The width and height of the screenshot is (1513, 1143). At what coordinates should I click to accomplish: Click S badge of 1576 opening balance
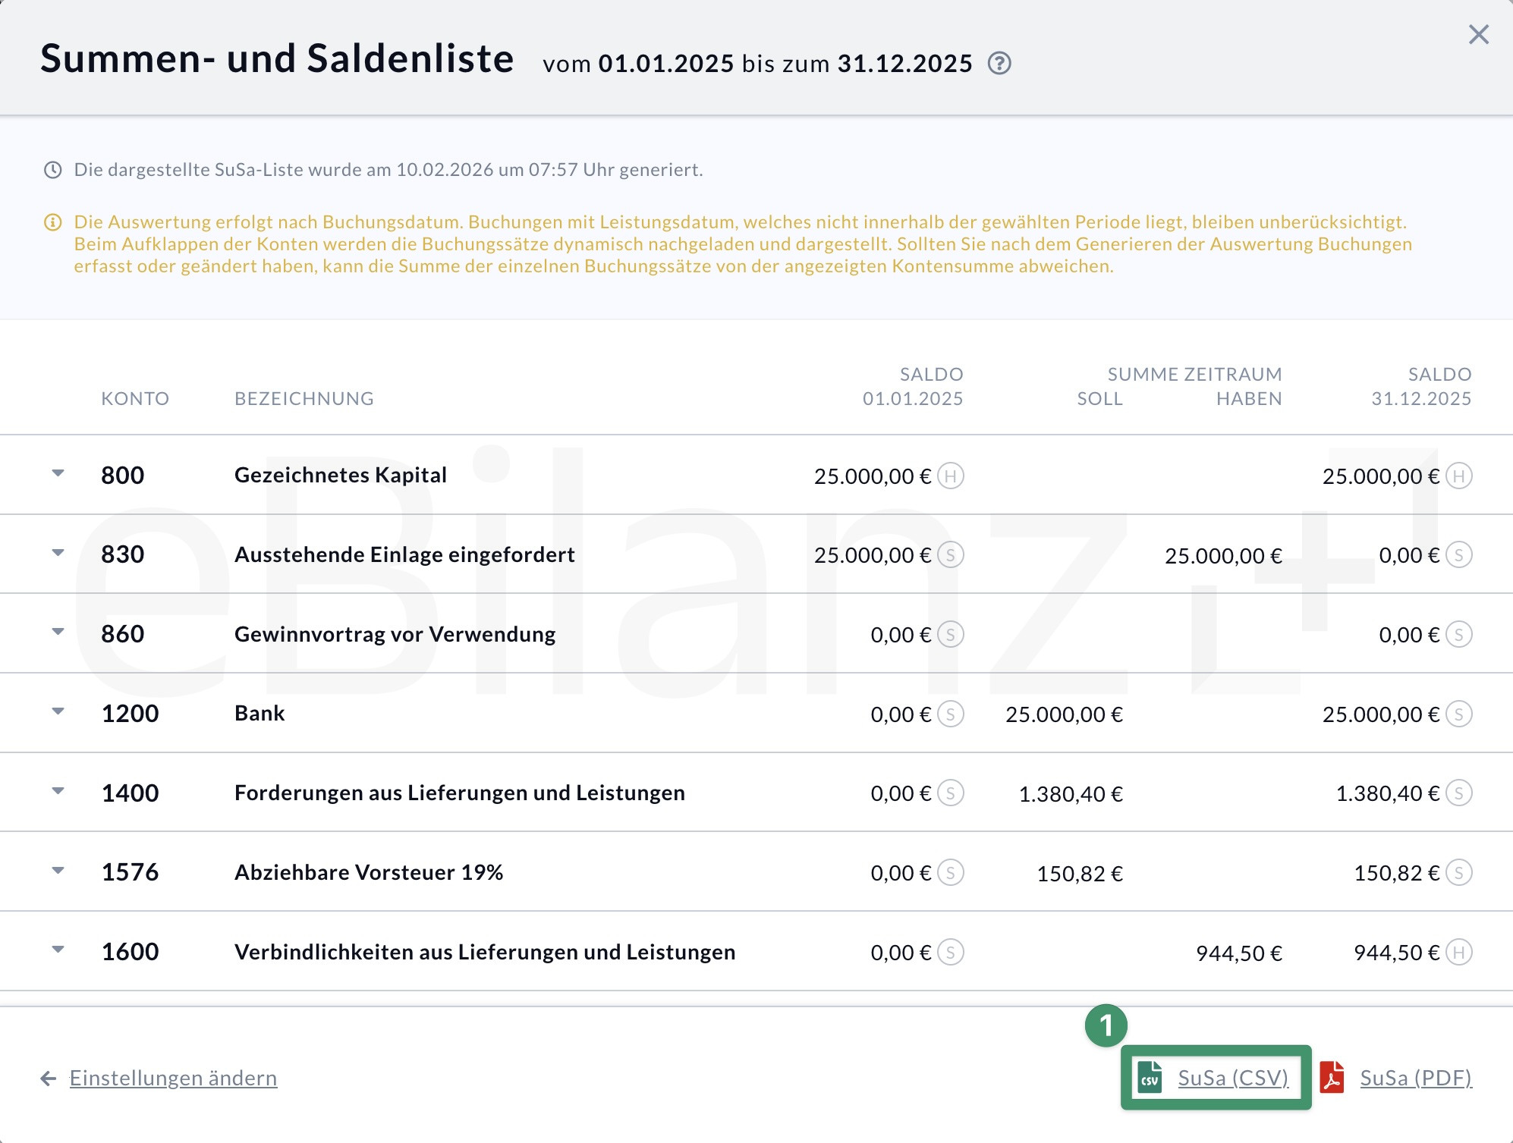point(951,873)
